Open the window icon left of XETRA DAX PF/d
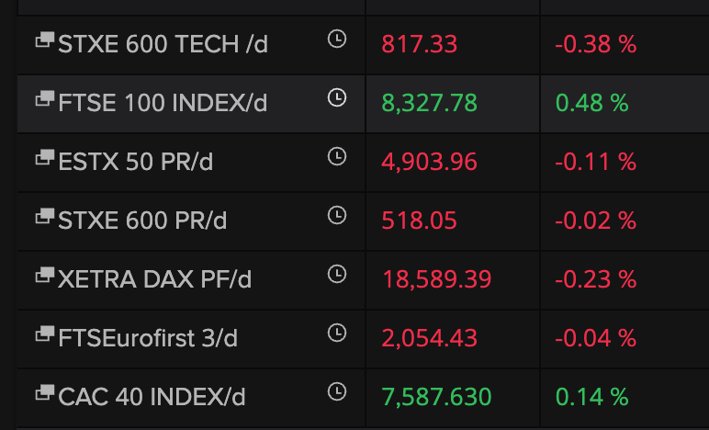709x430 pixels. (x=45, y=275)
